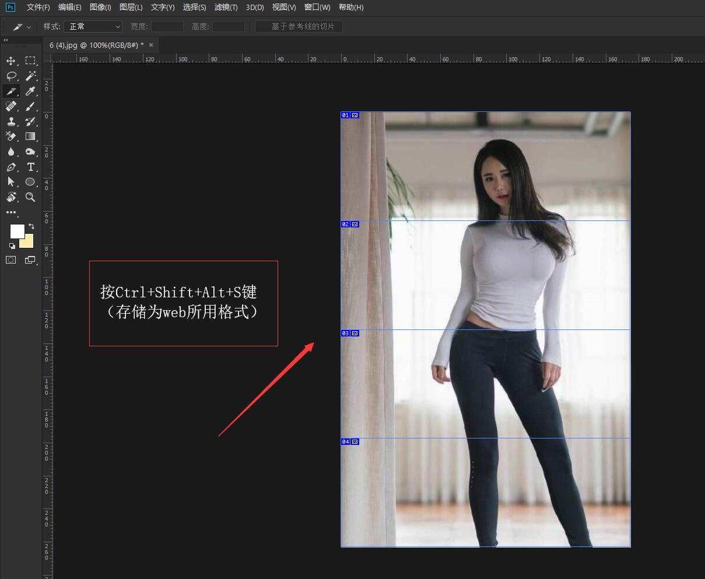Swap foreground and background colors

(x=31, y=226)
